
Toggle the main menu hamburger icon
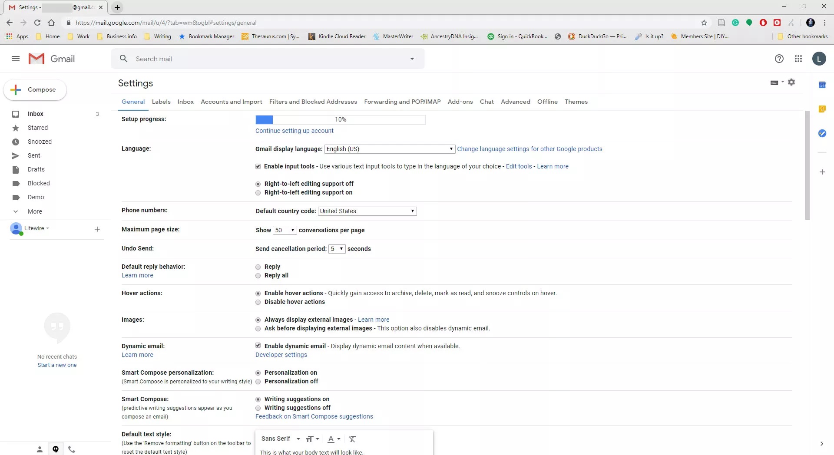(x=16, y=59)
